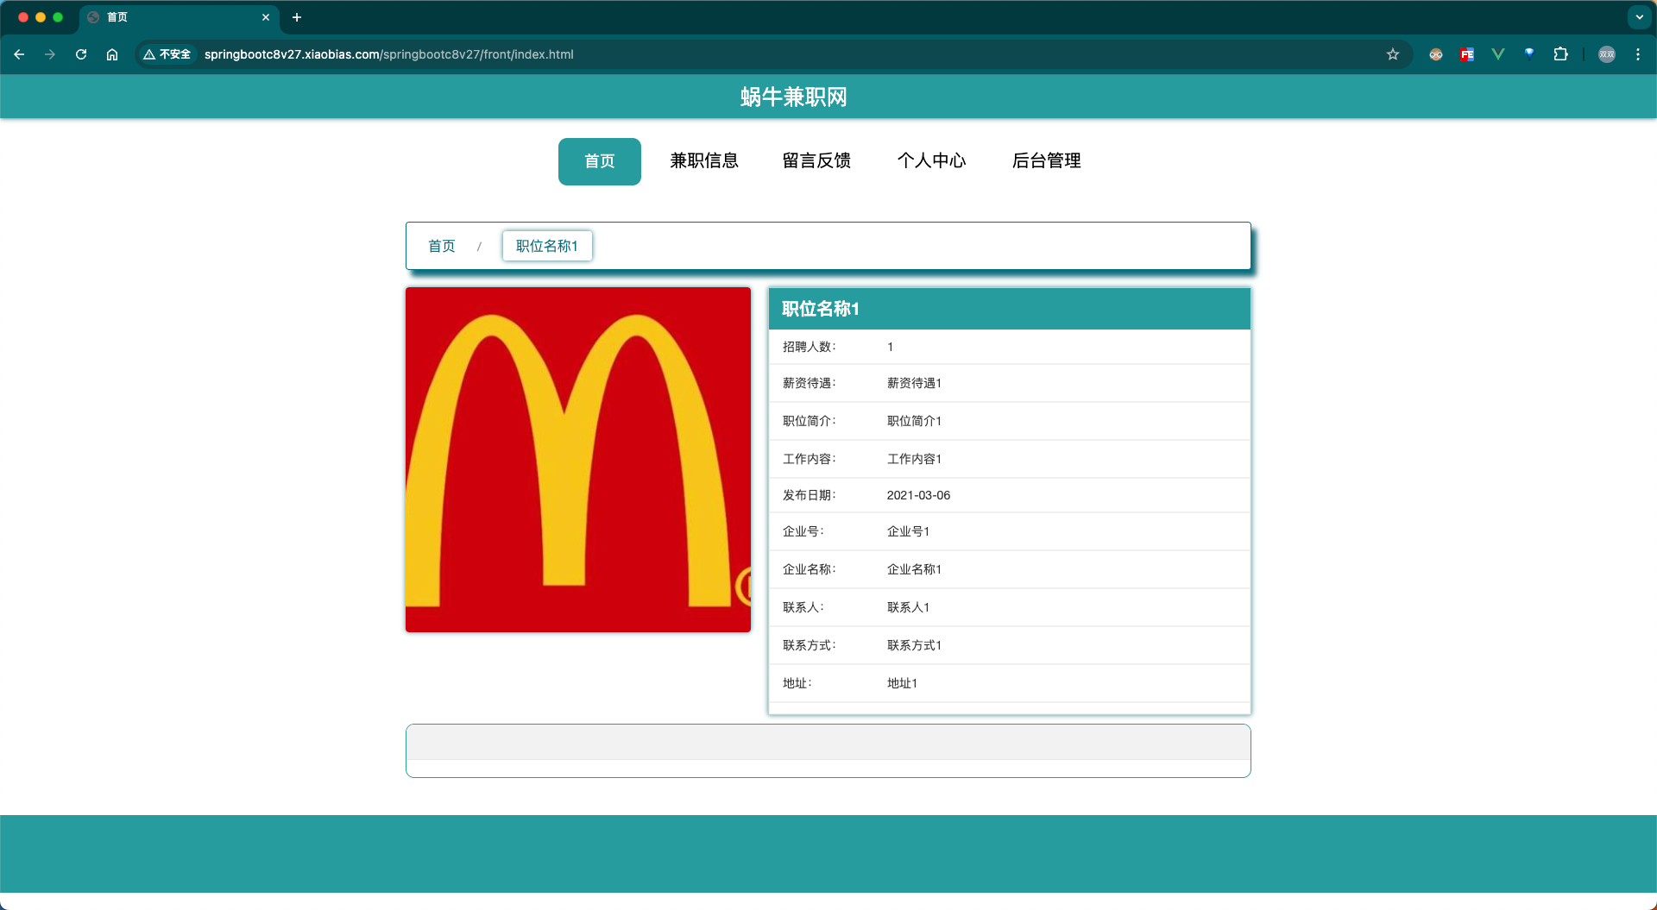Click the date 2021-03-06
This screenshot has width=1657, height=910.
tap(918, 495)
